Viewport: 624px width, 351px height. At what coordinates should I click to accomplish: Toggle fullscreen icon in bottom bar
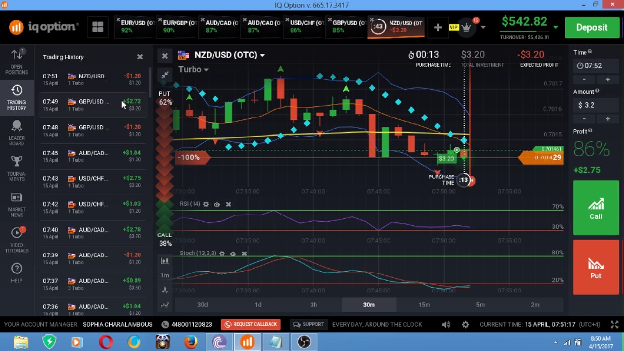(614, 324)
